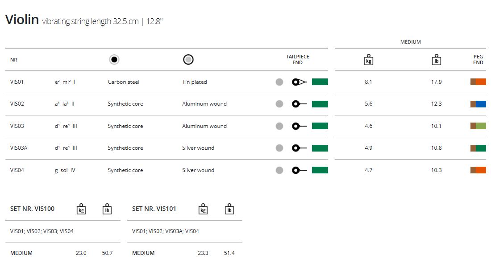This screenshot has width=491, height=275.
Task: Click the SET NR. VIS101 heading
Action: tap(154, 209)
